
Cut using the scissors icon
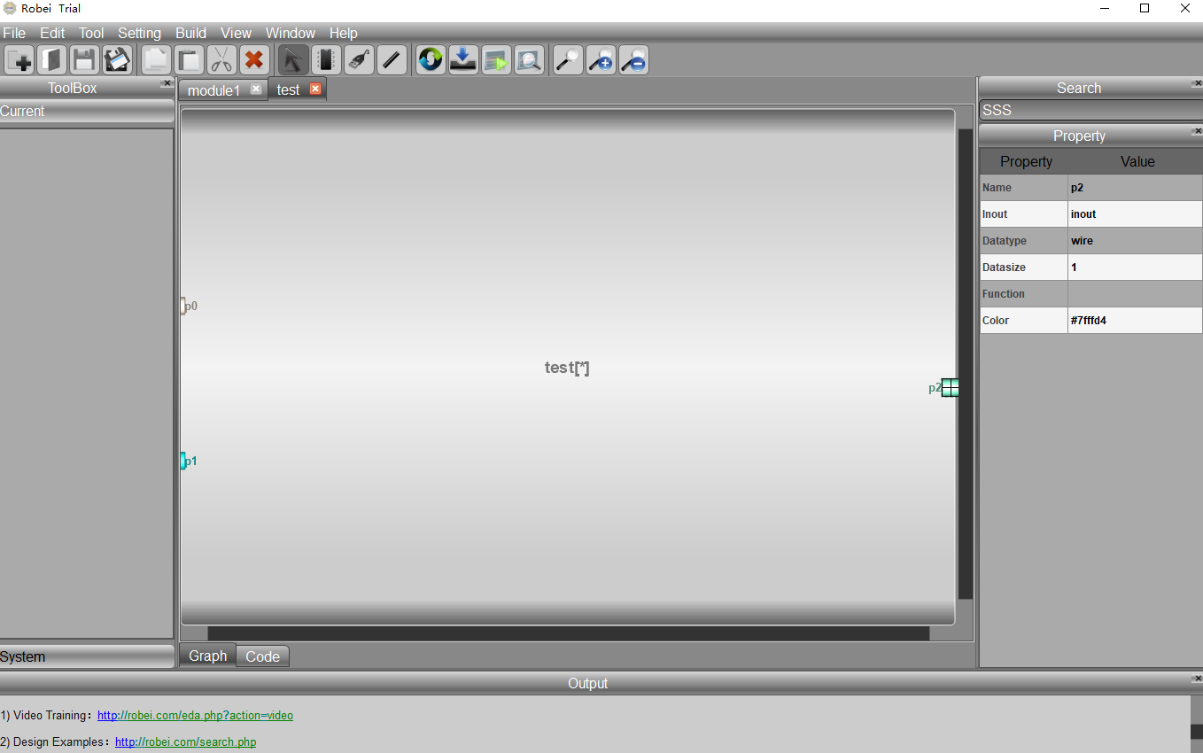(x=221, y=60)
